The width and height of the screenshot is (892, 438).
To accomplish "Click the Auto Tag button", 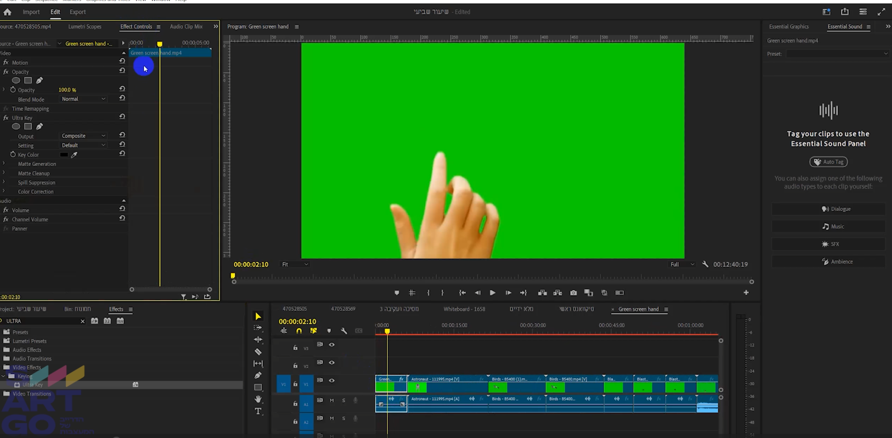I will [828, 162].
